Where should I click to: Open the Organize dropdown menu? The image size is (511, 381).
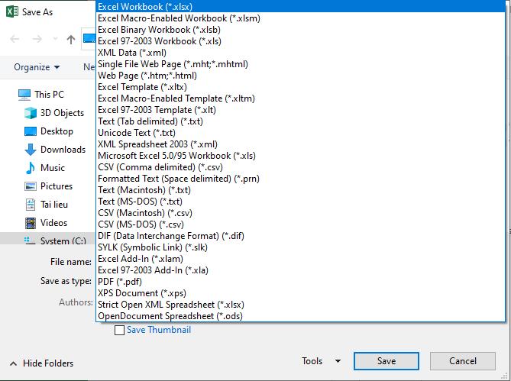(x=37, y=67)
